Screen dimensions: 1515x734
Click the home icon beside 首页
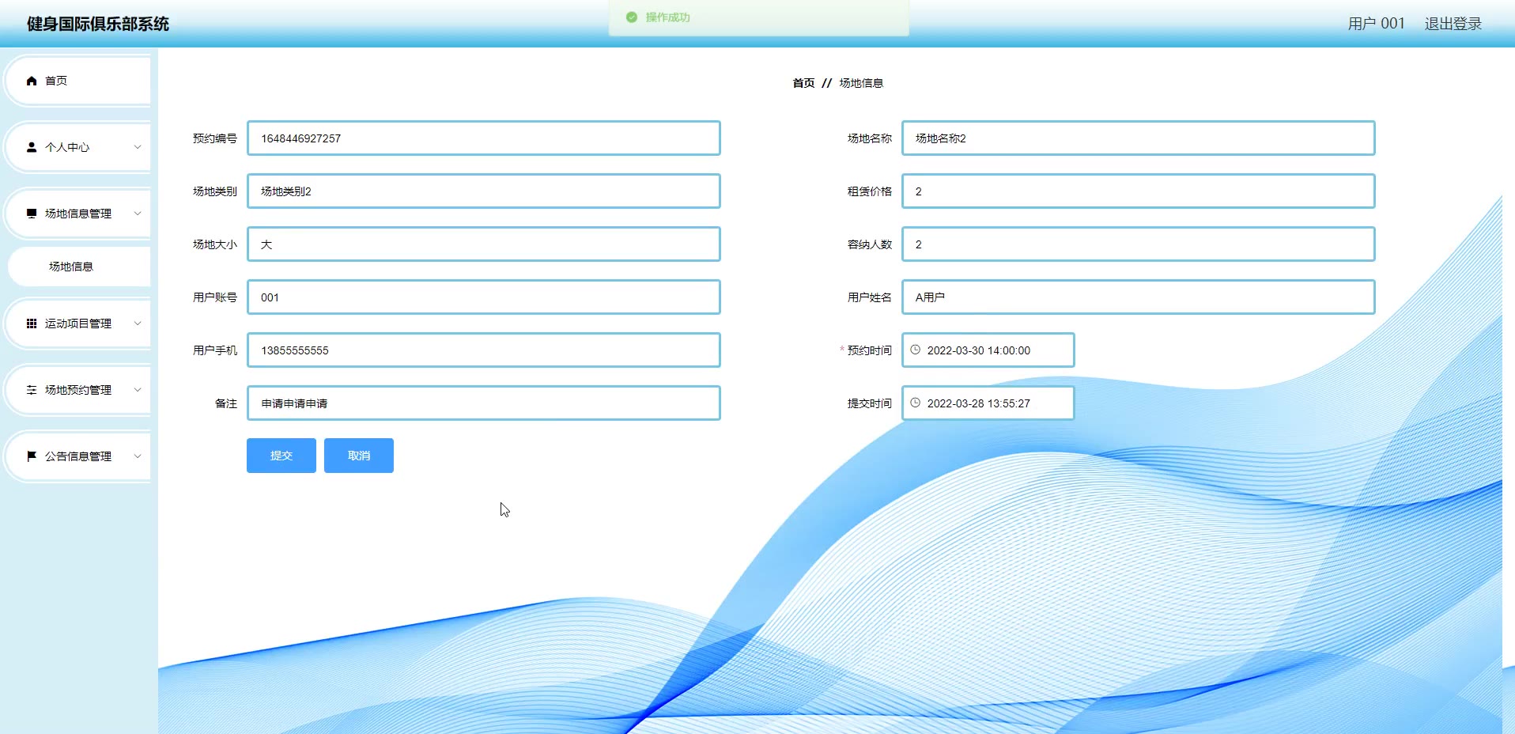click(32, 81)
